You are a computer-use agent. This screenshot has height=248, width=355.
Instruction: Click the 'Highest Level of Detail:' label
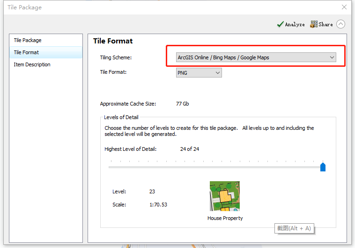coord(130,149)
